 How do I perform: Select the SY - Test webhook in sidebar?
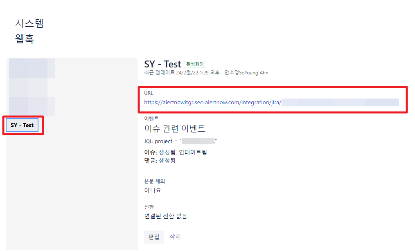pos(22,125)
